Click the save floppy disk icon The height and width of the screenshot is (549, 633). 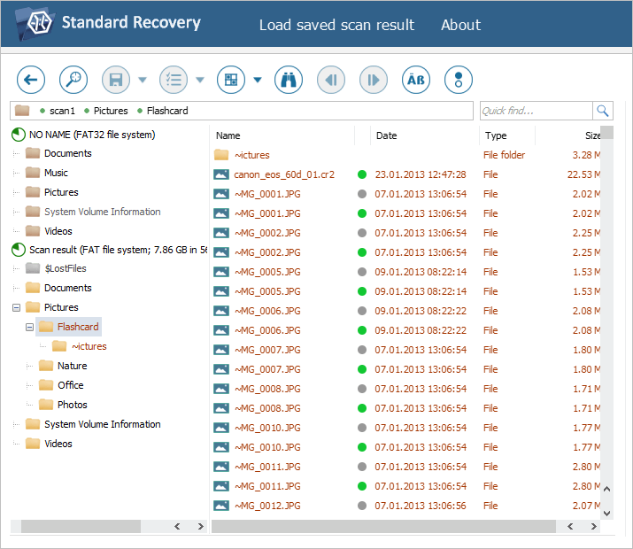tap(116, 80)
